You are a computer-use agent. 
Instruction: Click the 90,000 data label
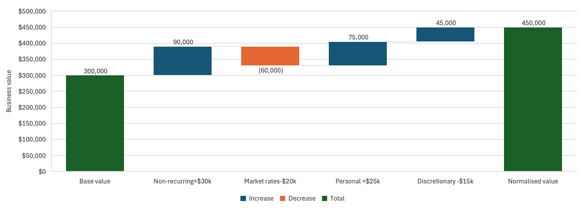[183, 42]
